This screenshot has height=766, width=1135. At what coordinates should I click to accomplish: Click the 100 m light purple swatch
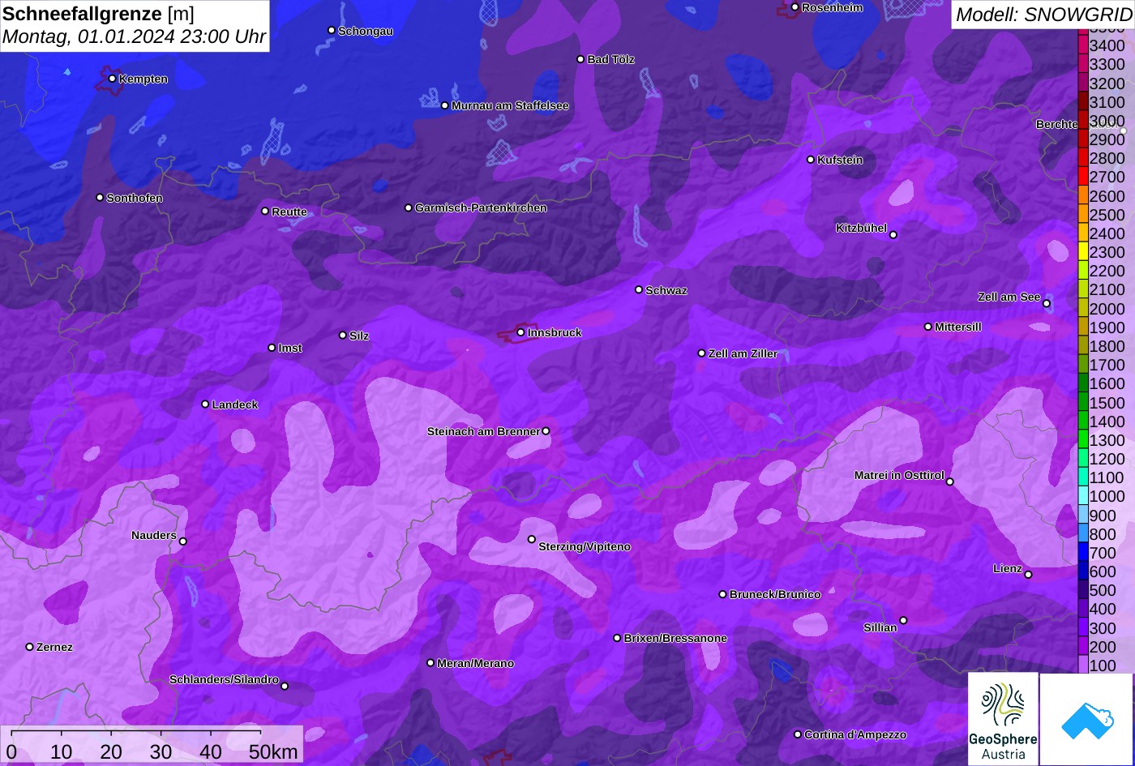coord(1083,665)
